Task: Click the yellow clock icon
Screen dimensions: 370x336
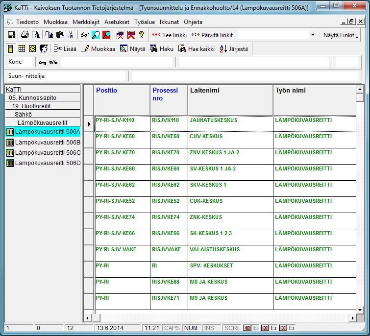Action: [32, 48]
